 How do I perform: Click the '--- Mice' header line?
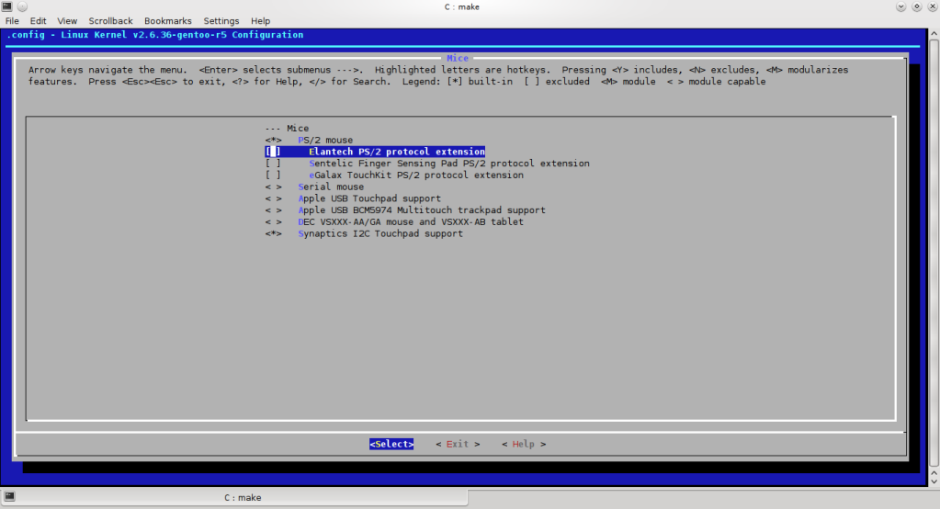coord(288,129)
